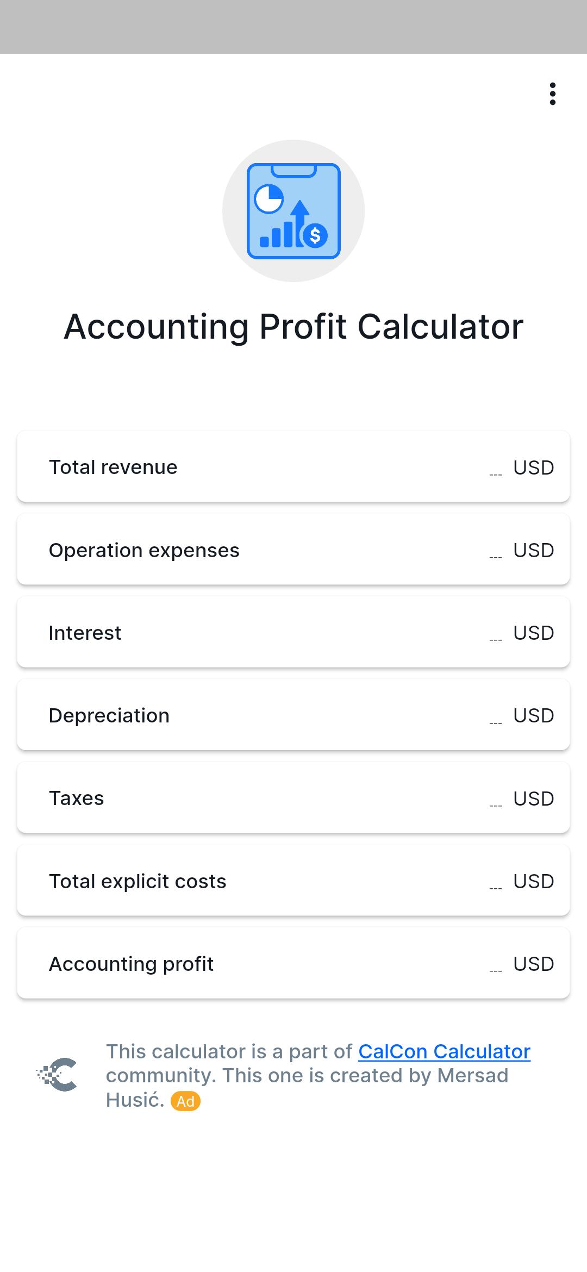Select the Interest value field
This screenshot has width=587, height=1272.
click(293, 632)
